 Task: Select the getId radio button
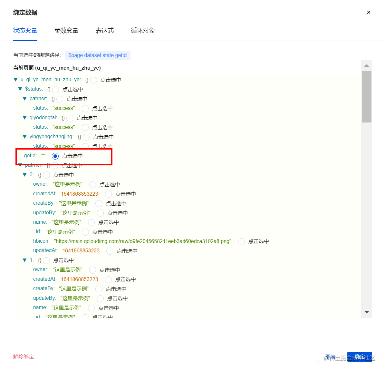click(55, 156)
